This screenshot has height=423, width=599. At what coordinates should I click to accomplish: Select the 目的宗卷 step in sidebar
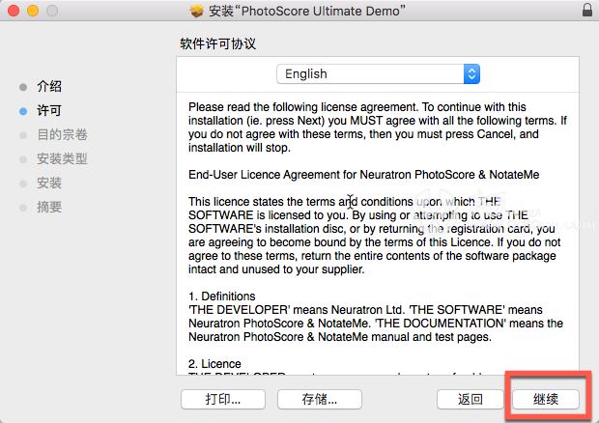62,134
